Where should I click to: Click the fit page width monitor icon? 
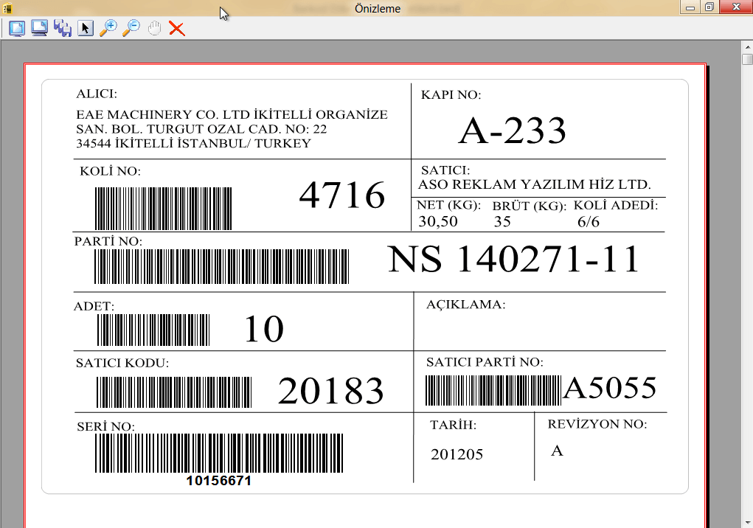click(39, 28)
